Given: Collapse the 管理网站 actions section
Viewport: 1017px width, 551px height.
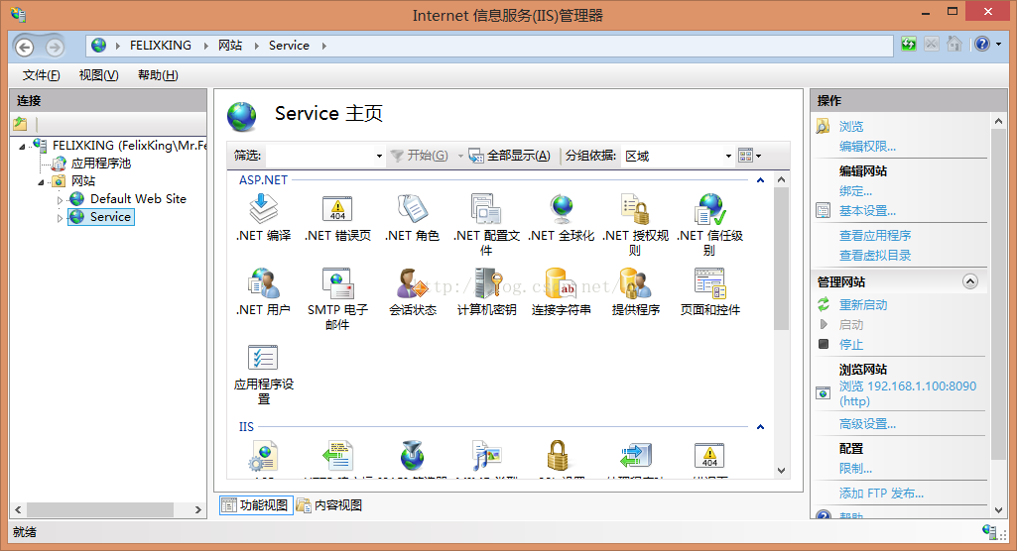Looking at the screenshot, I should (970, 281).
